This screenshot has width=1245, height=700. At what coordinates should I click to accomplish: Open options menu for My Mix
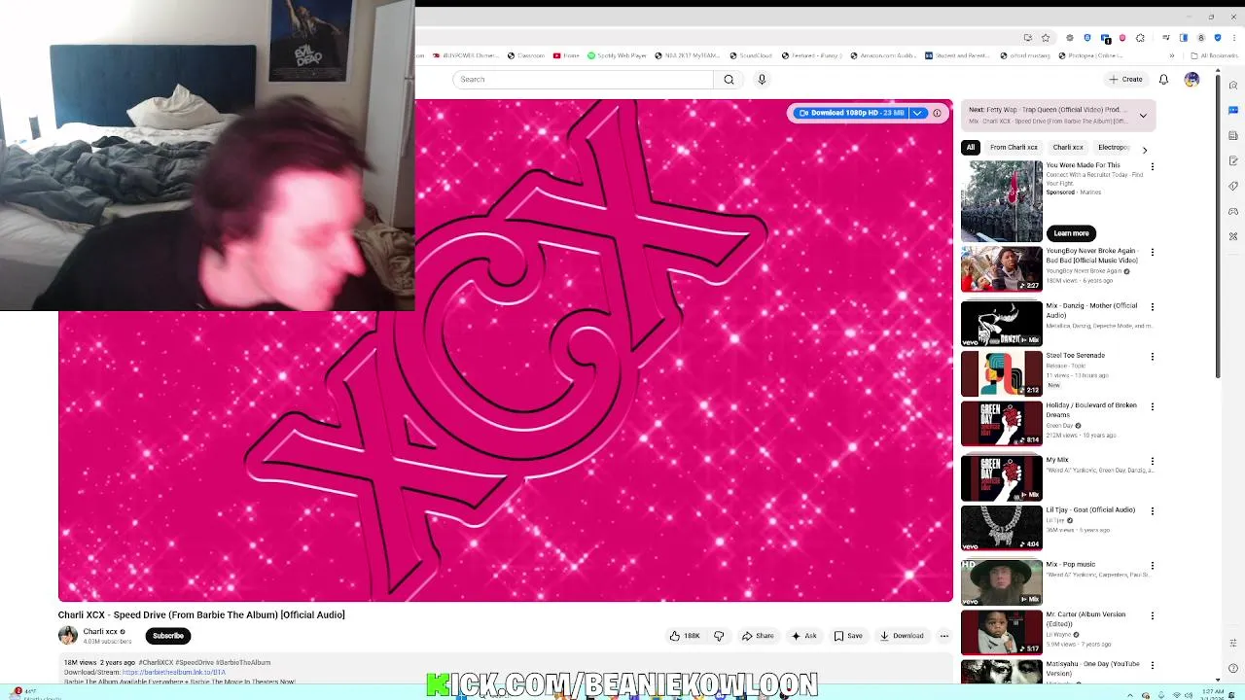click(1153, 461)
